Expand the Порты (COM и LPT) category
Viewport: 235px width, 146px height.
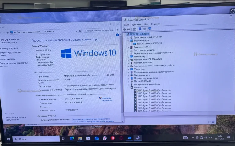point(128,81)
